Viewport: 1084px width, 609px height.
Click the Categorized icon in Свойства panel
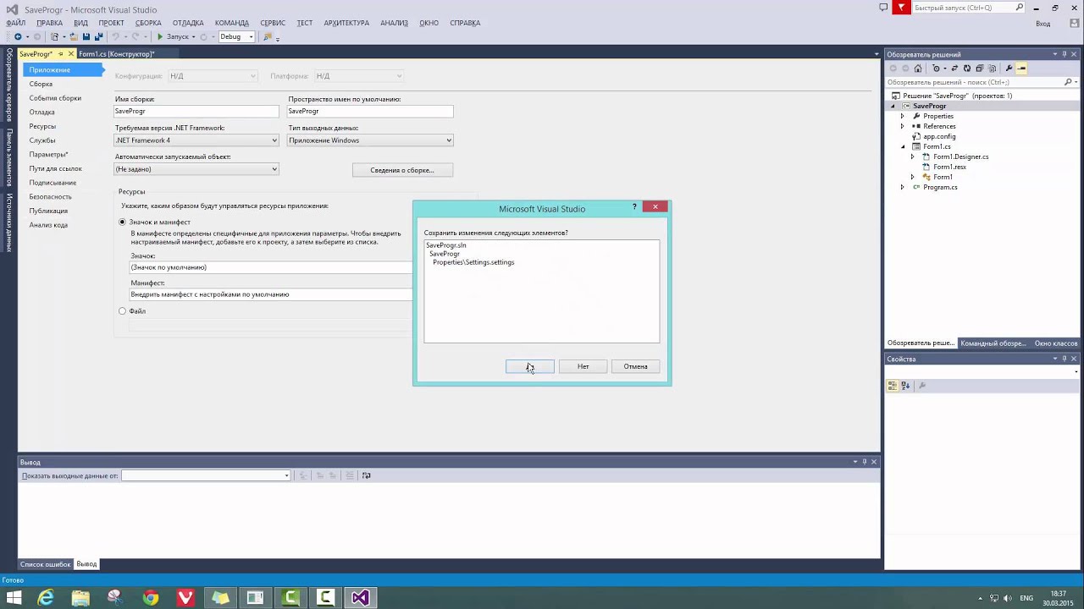[x=893, y=386]
